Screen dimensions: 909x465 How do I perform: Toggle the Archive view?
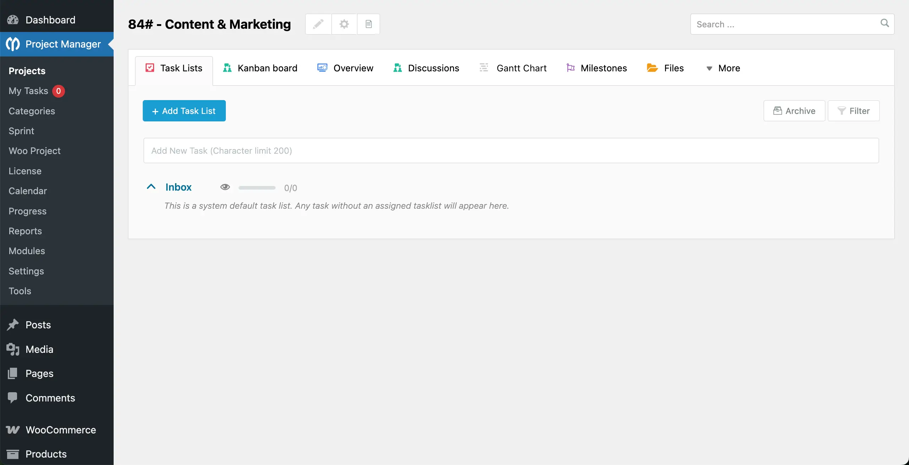[x=794, y=110]
